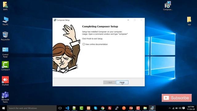Open the battery tray icon
Screen dimensions: 197x111
click(177, 108)
